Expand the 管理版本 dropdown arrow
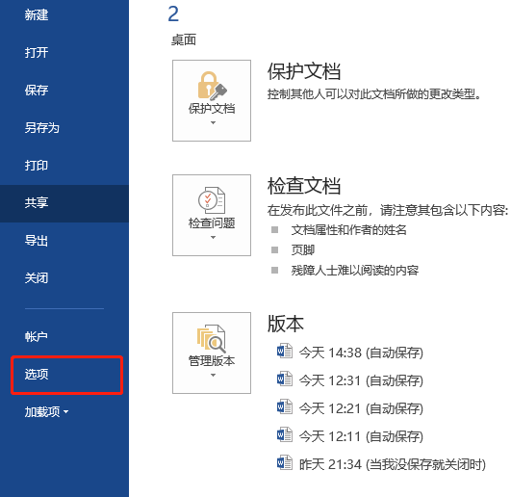 tap(213, 376)
